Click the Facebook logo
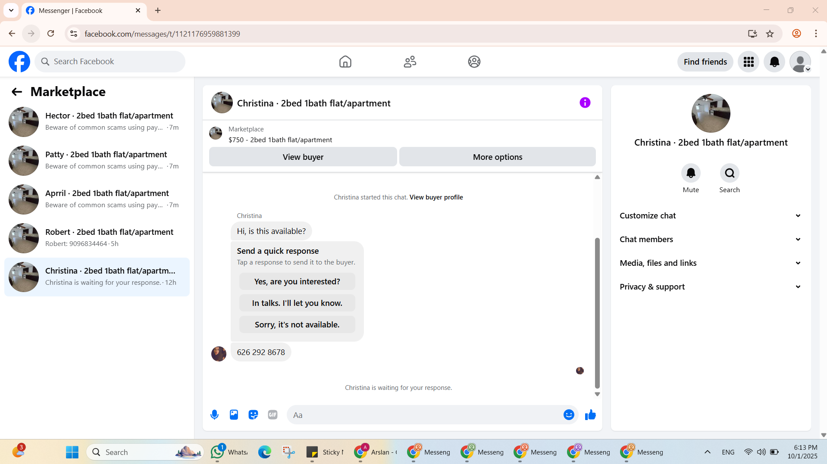Screen dimensions: 827x464 tap(19, 62)
